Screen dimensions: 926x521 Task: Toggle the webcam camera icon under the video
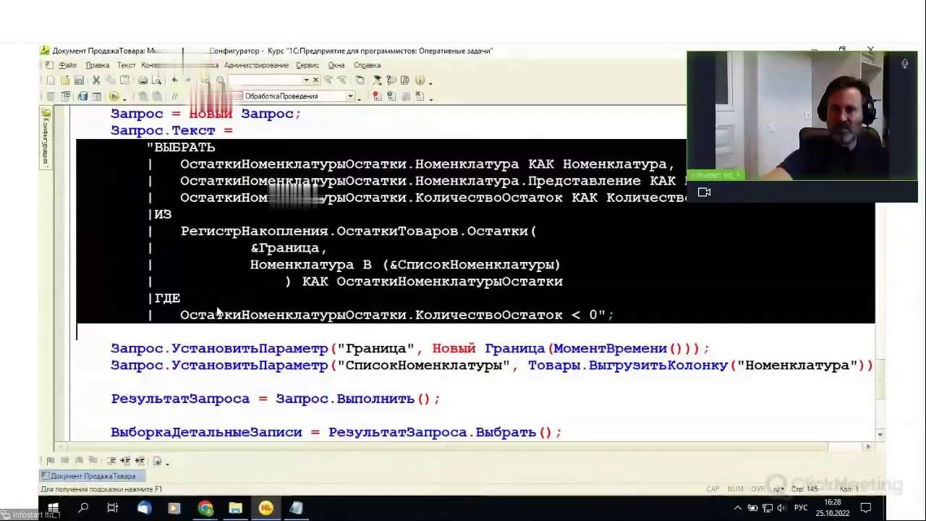click(704, 192)
